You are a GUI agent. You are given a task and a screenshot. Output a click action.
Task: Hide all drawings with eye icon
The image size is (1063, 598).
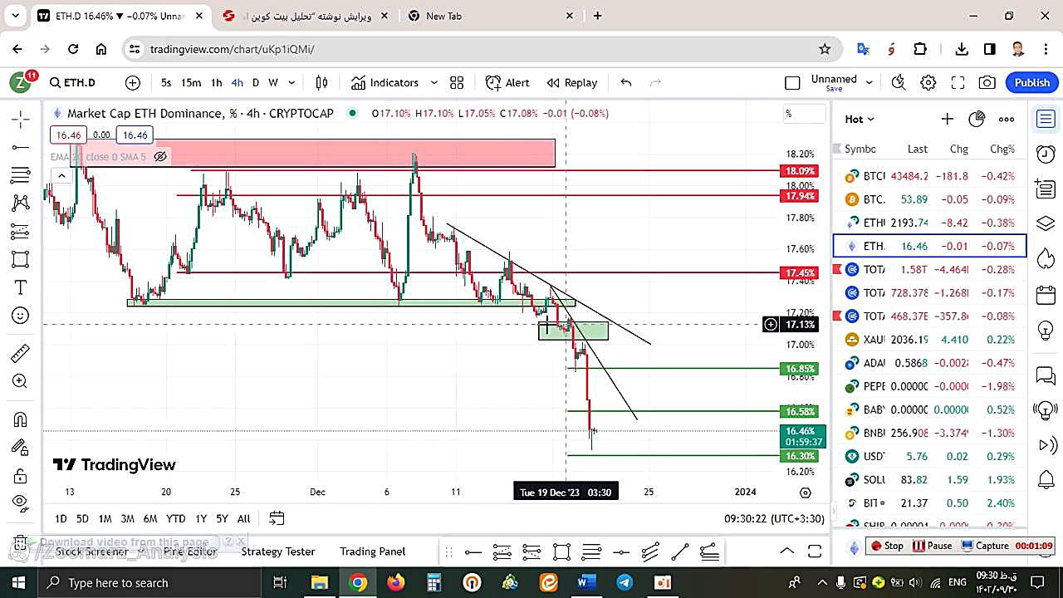(x=21, y=502)
